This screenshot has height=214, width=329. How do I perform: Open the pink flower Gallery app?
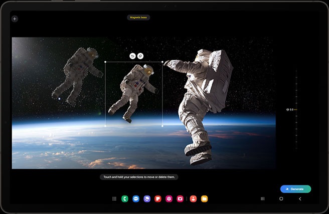pos(169,198)
